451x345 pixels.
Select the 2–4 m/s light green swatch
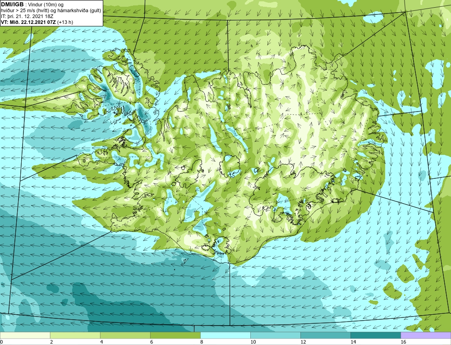[75, 336]
